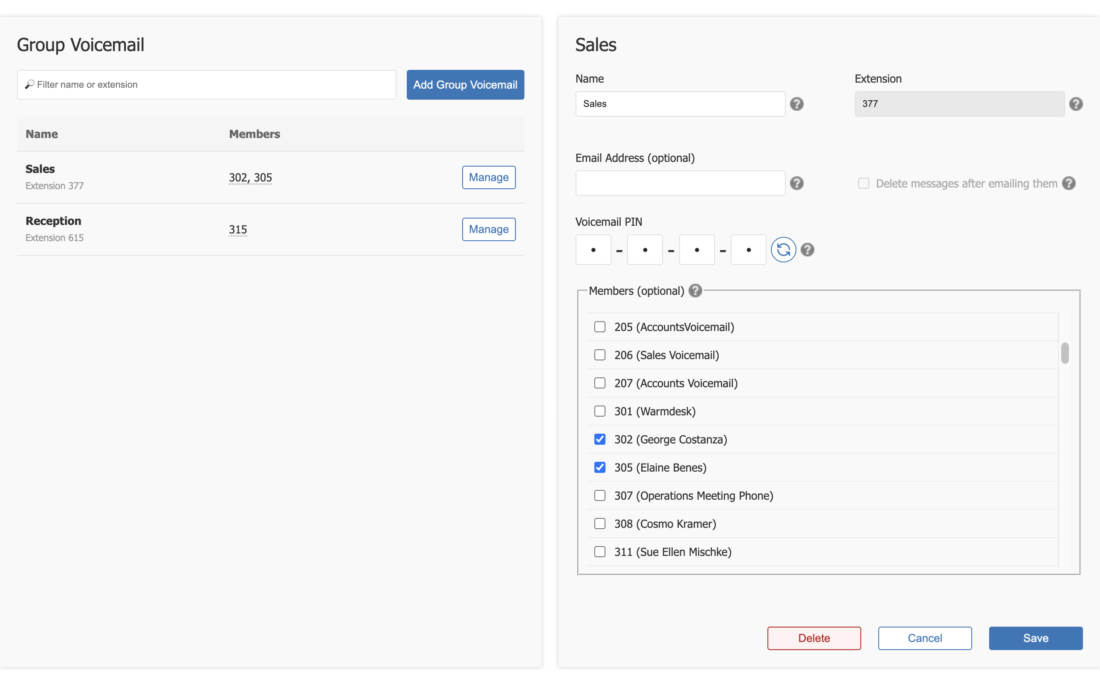Regenerate the Voicemail PIN with refresh icon
The image size is (1100, 685).
coord(784,250)
